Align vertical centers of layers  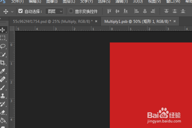tap(117, 11)
